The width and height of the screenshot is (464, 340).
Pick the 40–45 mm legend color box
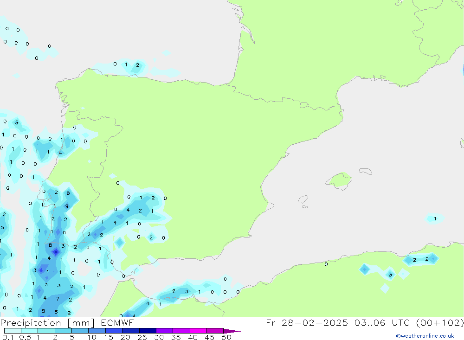point(198,331)
